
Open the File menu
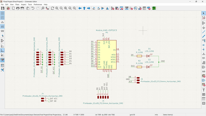2,4
